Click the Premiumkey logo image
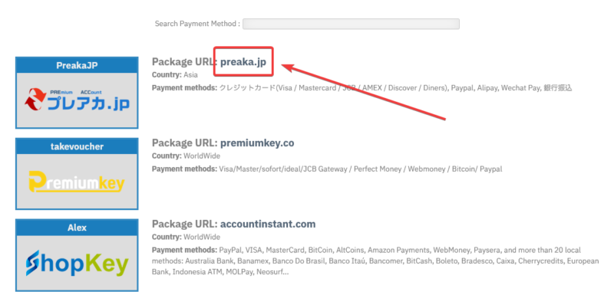 (77, 182)
